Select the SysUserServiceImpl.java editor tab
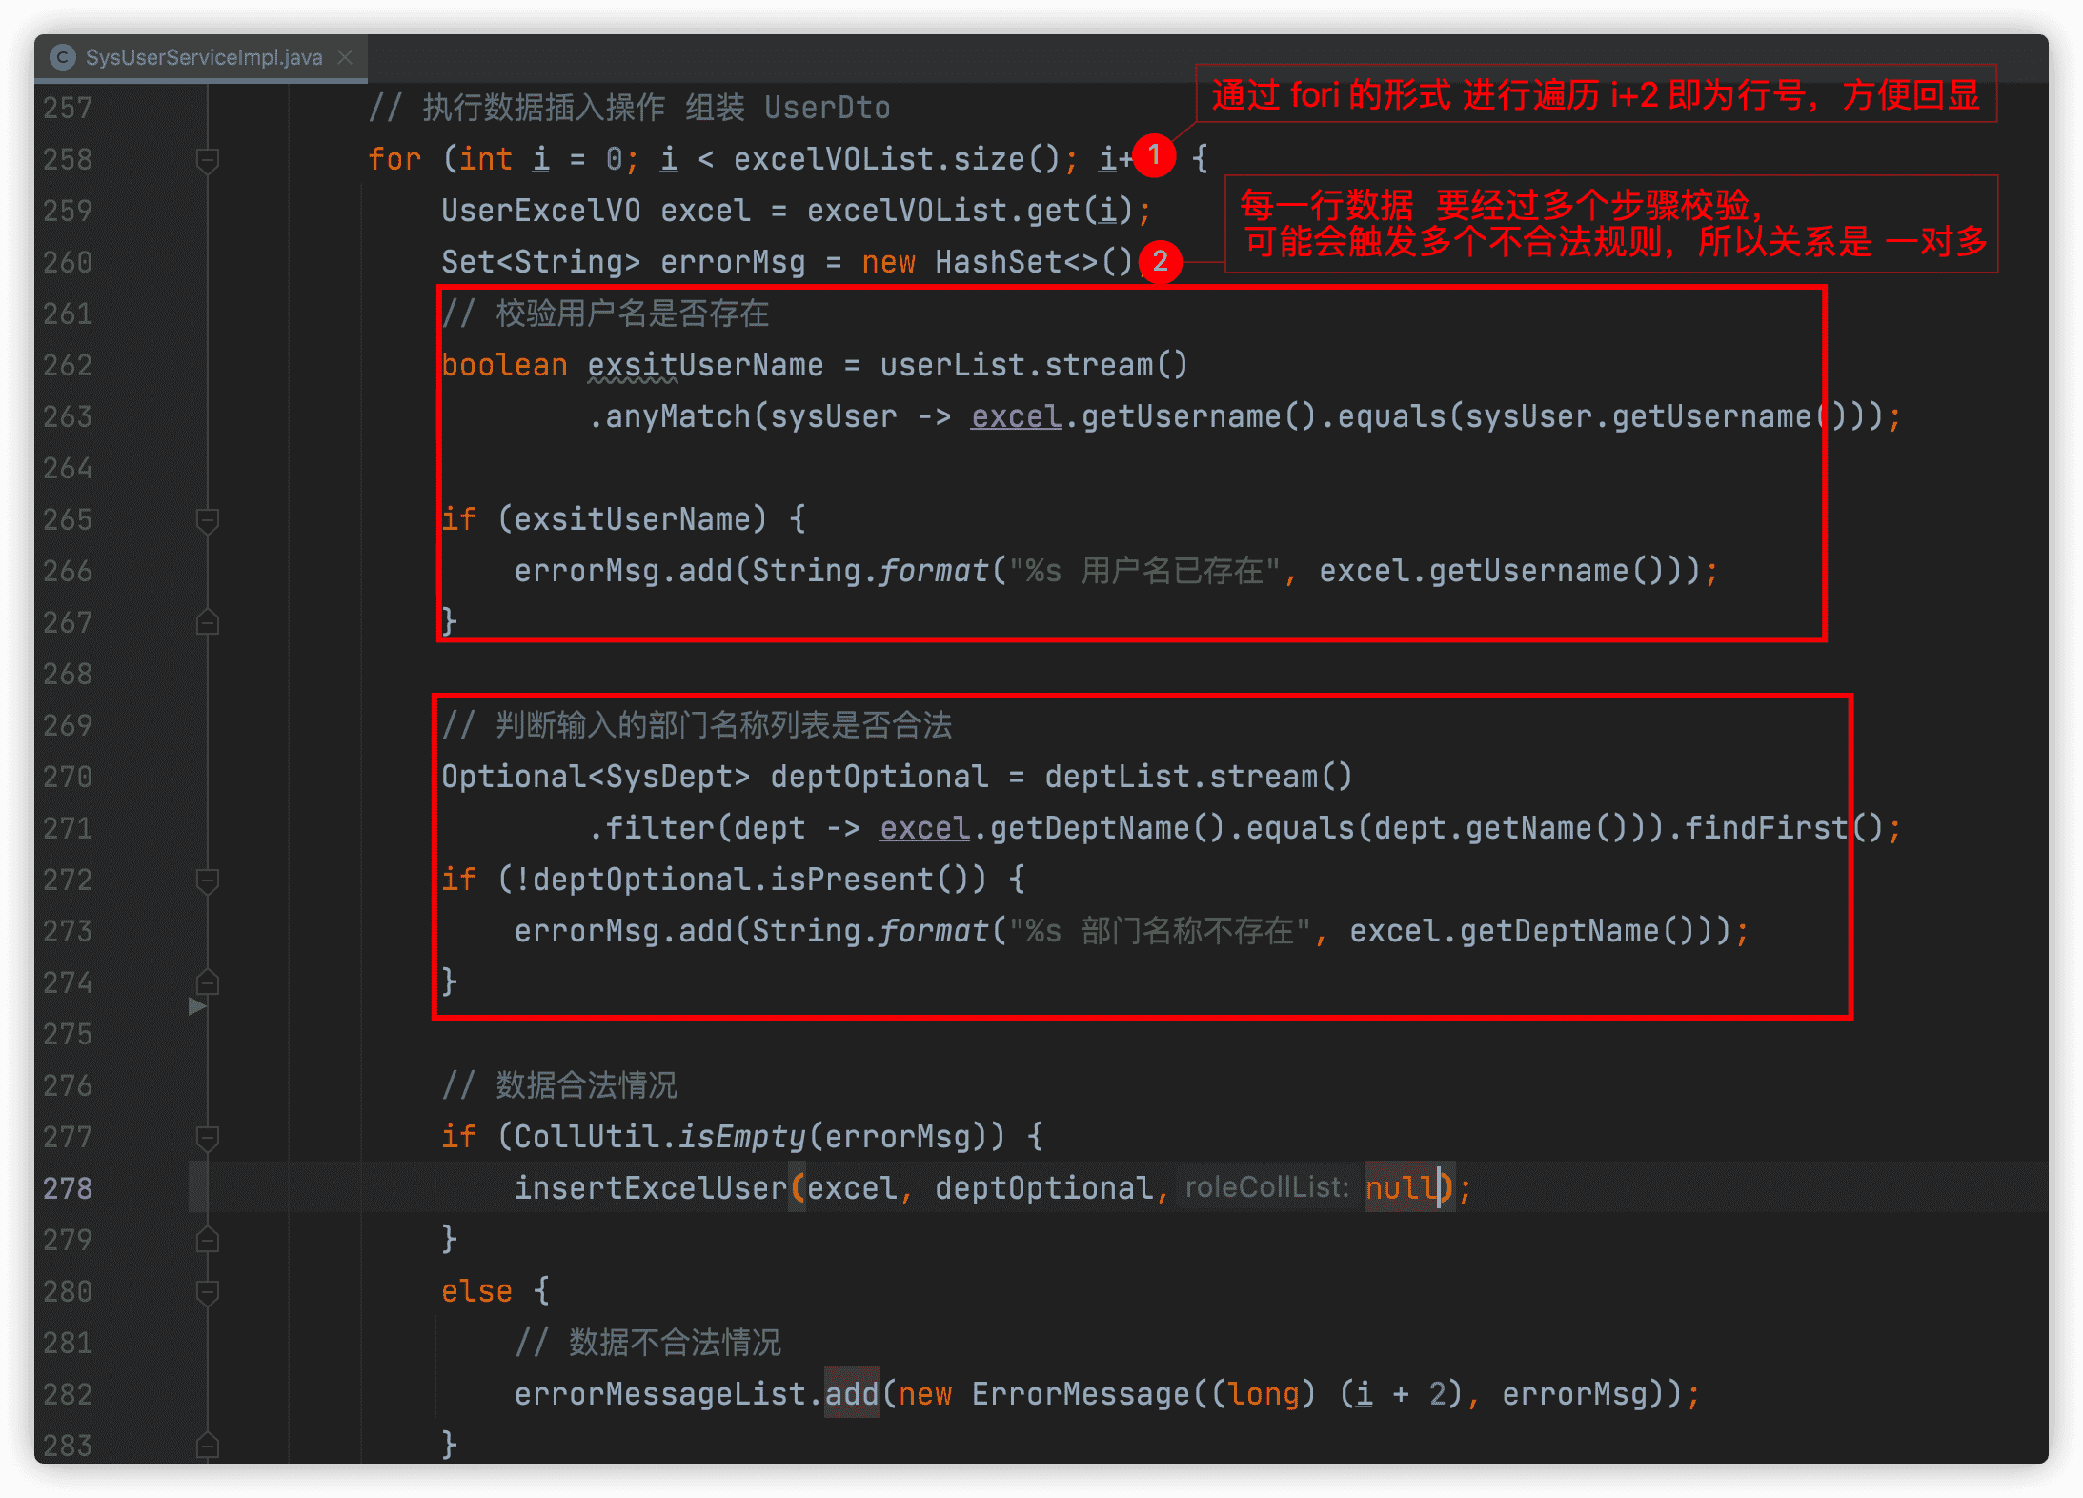Image resolution: width=2083 pixels, height=1498 pixels. coord(203,58)
